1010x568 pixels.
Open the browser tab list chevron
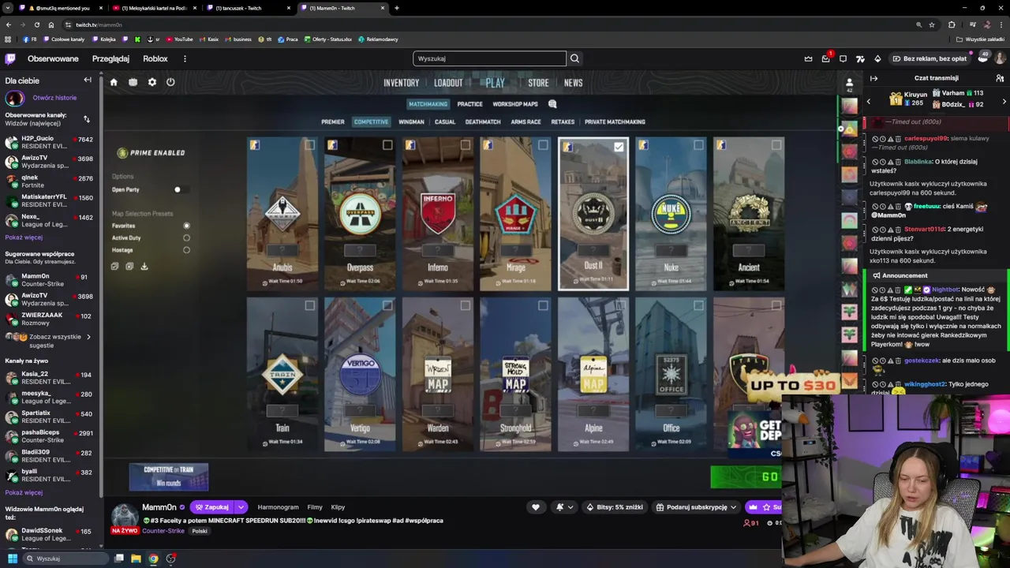pos(8,8)
